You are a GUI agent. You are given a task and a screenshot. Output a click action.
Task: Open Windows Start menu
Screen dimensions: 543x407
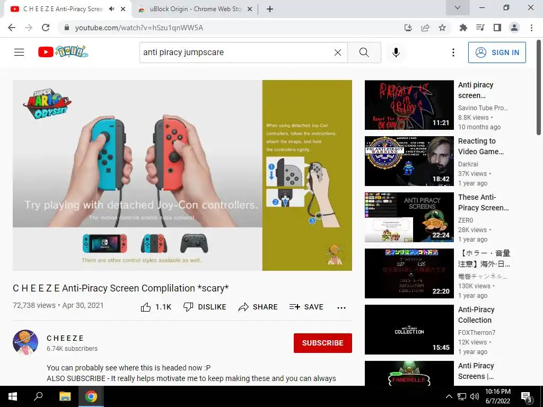(13, 396)
